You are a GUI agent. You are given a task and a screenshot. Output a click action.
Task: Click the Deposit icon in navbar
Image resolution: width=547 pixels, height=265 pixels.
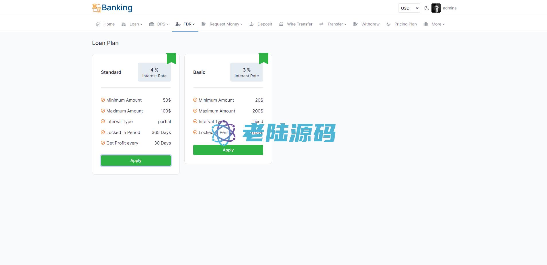coord(252,24)
